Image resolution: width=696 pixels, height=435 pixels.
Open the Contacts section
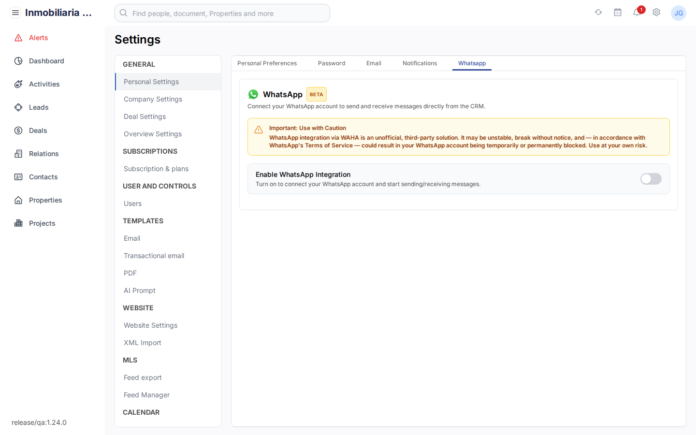tap(43, 177)
